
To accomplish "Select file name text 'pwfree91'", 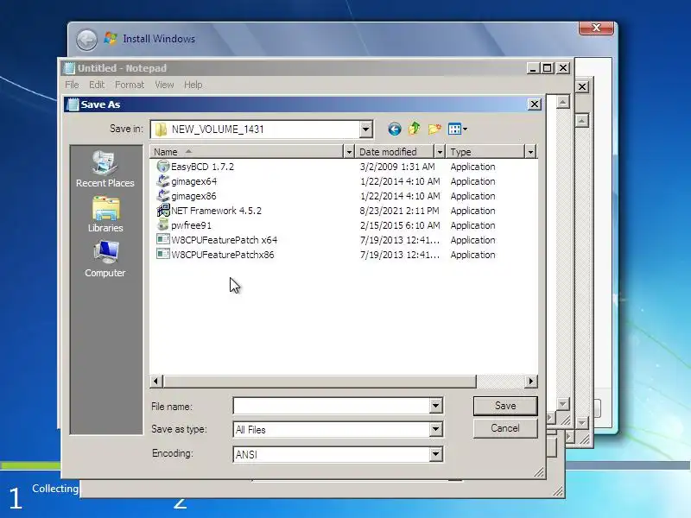I will tap(191, 225).
